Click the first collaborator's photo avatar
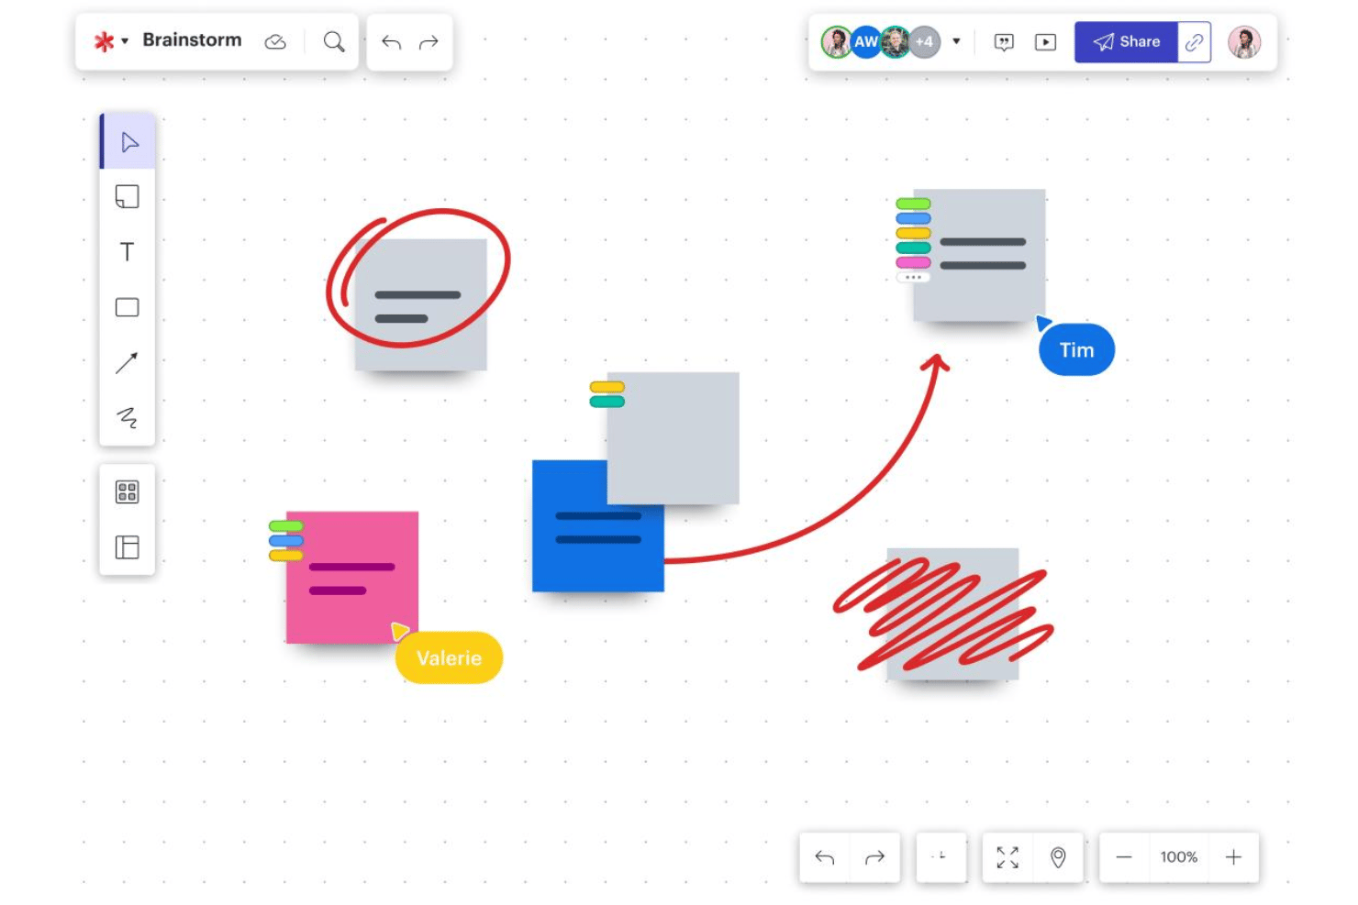 click(x=836, y=42)
